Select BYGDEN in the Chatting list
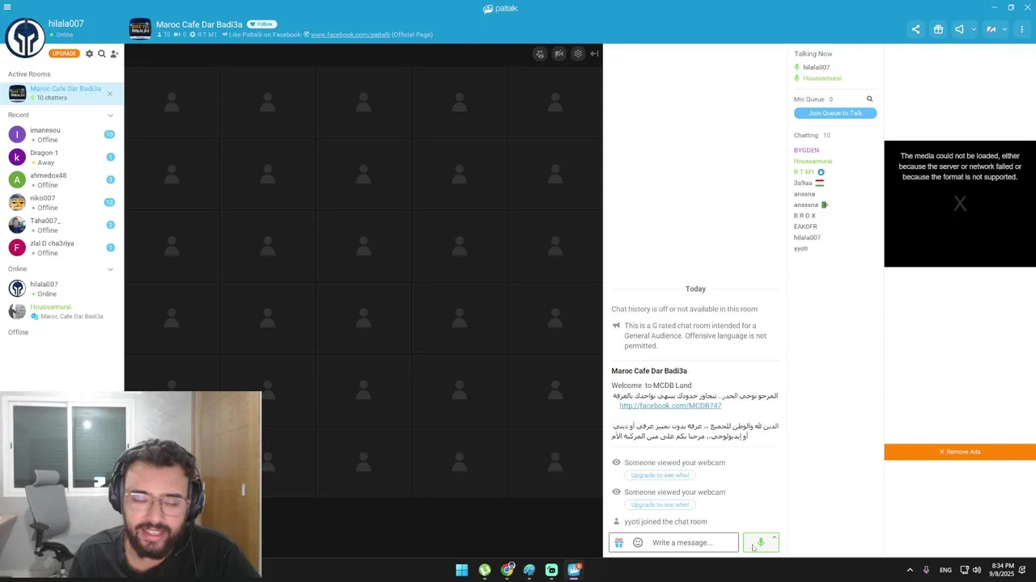Viewport: 1036px width, 582px height. [806, 150]
